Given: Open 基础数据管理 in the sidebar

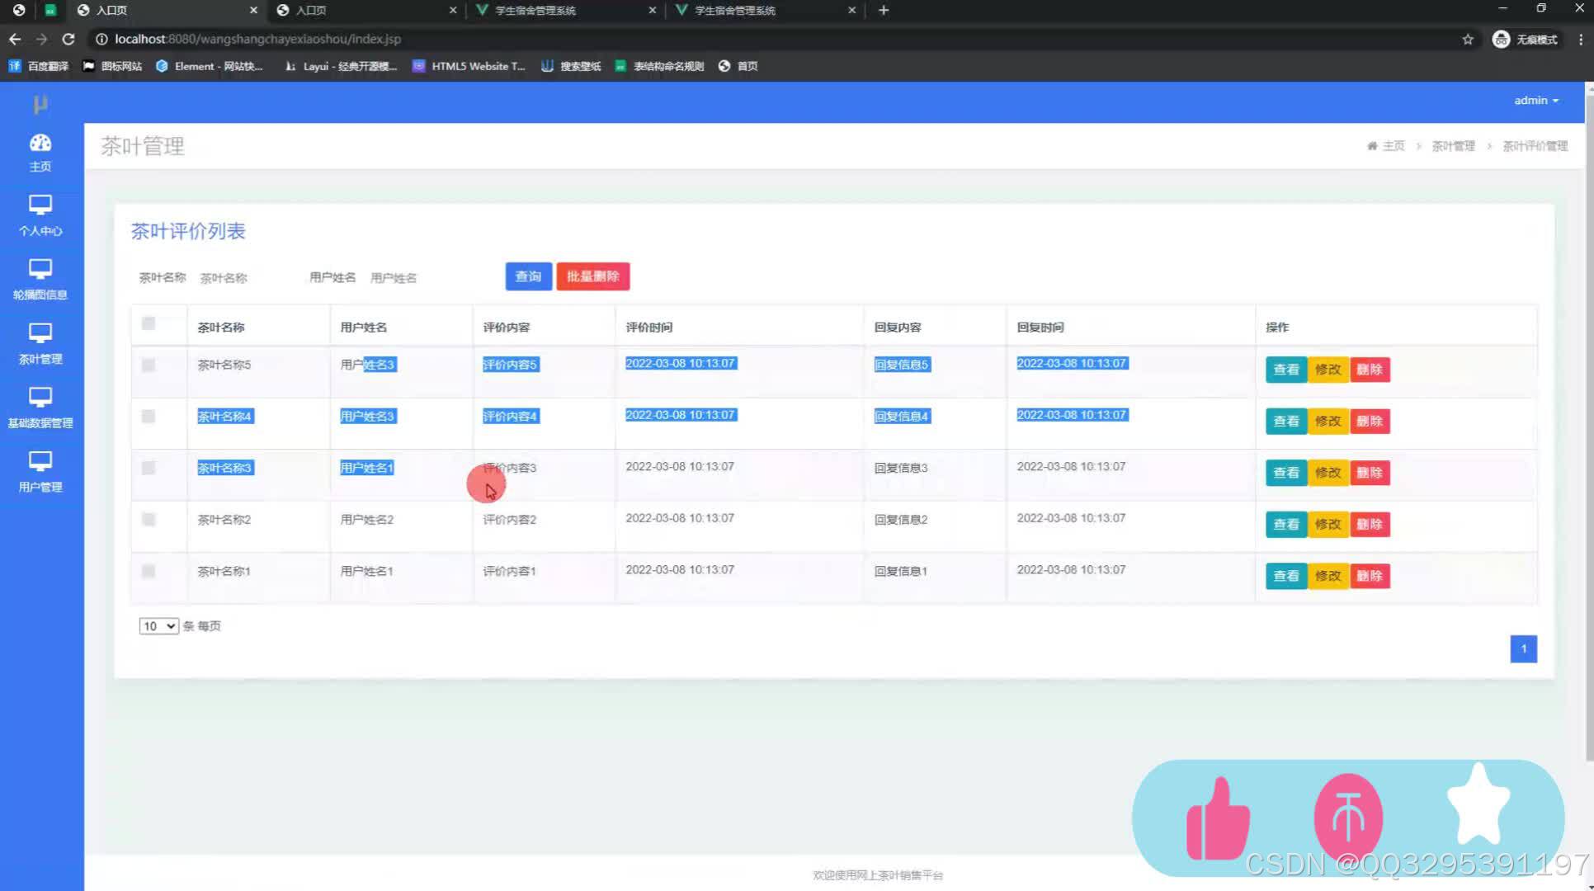Looking at the screenshot, I should 40,408.
